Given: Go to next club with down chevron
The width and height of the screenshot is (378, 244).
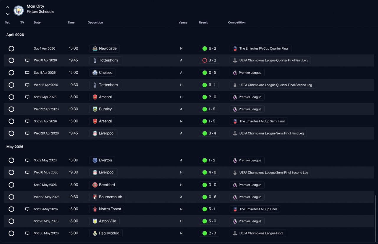Looking at the screenshot, I should pos(8,14).
